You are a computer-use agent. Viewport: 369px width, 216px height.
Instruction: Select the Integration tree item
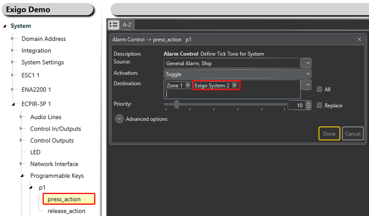pyautogui.click(x=36, y=50)
